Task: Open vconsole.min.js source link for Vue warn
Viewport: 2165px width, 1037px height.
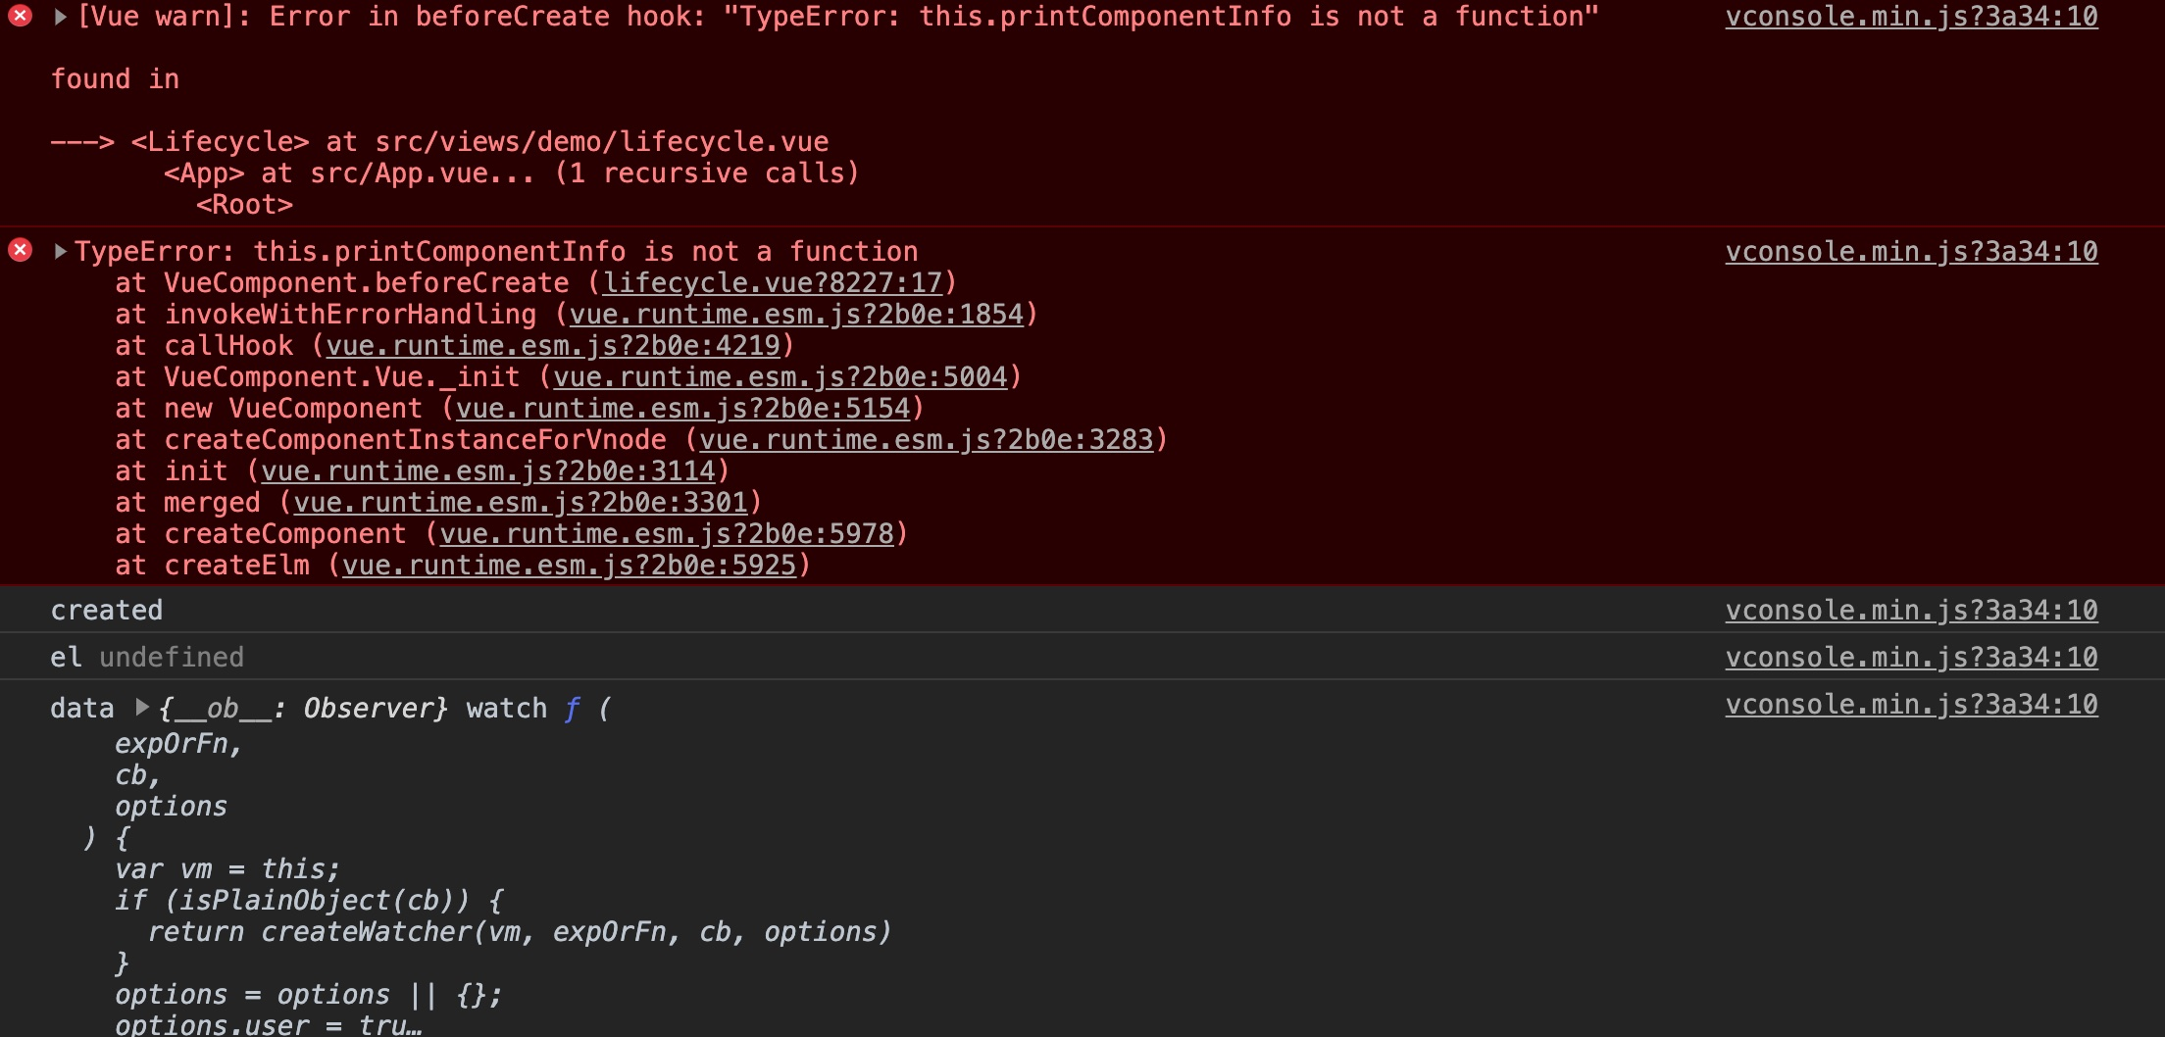Action: pyautogui.click(x=1911, y=17)
